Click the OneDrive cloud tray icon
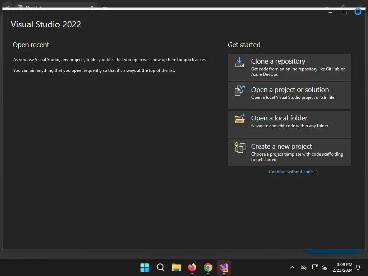Screen dimensions: 368x276 [x=304, y=267]
